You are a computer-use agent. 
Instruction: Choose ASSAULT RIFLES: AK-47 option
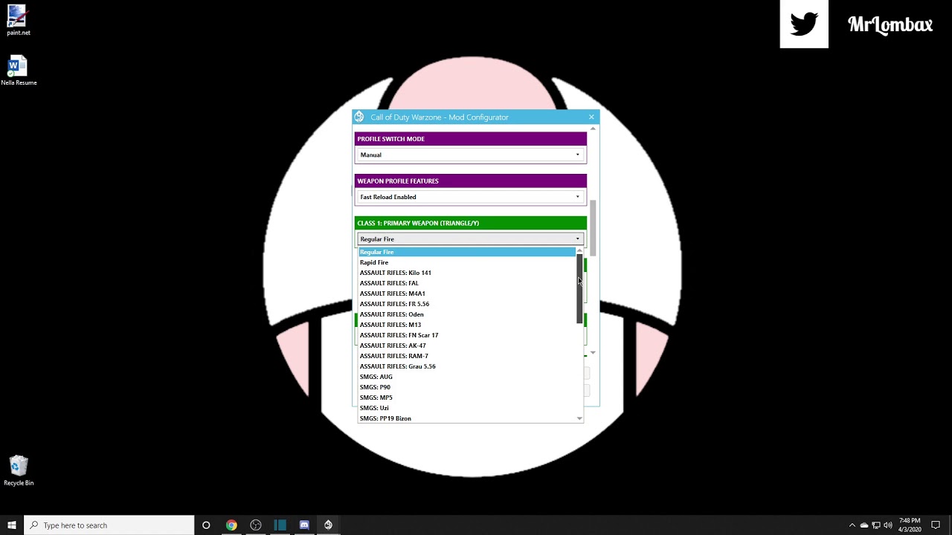467,346
